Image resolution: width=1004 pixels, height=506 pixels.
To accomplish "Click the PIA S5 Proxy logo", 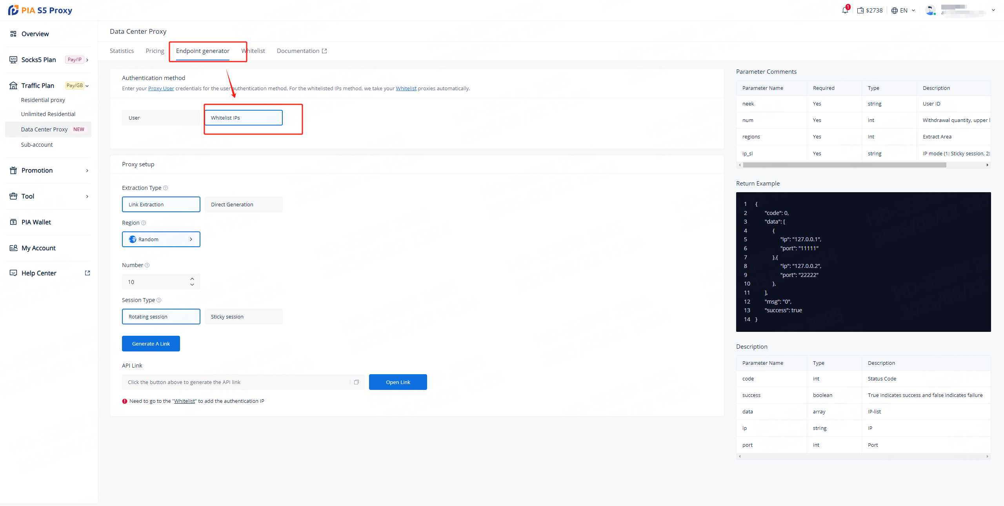I will tap(40, 10).
